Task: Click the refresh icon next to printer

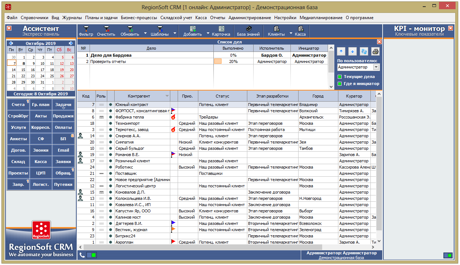Action: [364, 52]
